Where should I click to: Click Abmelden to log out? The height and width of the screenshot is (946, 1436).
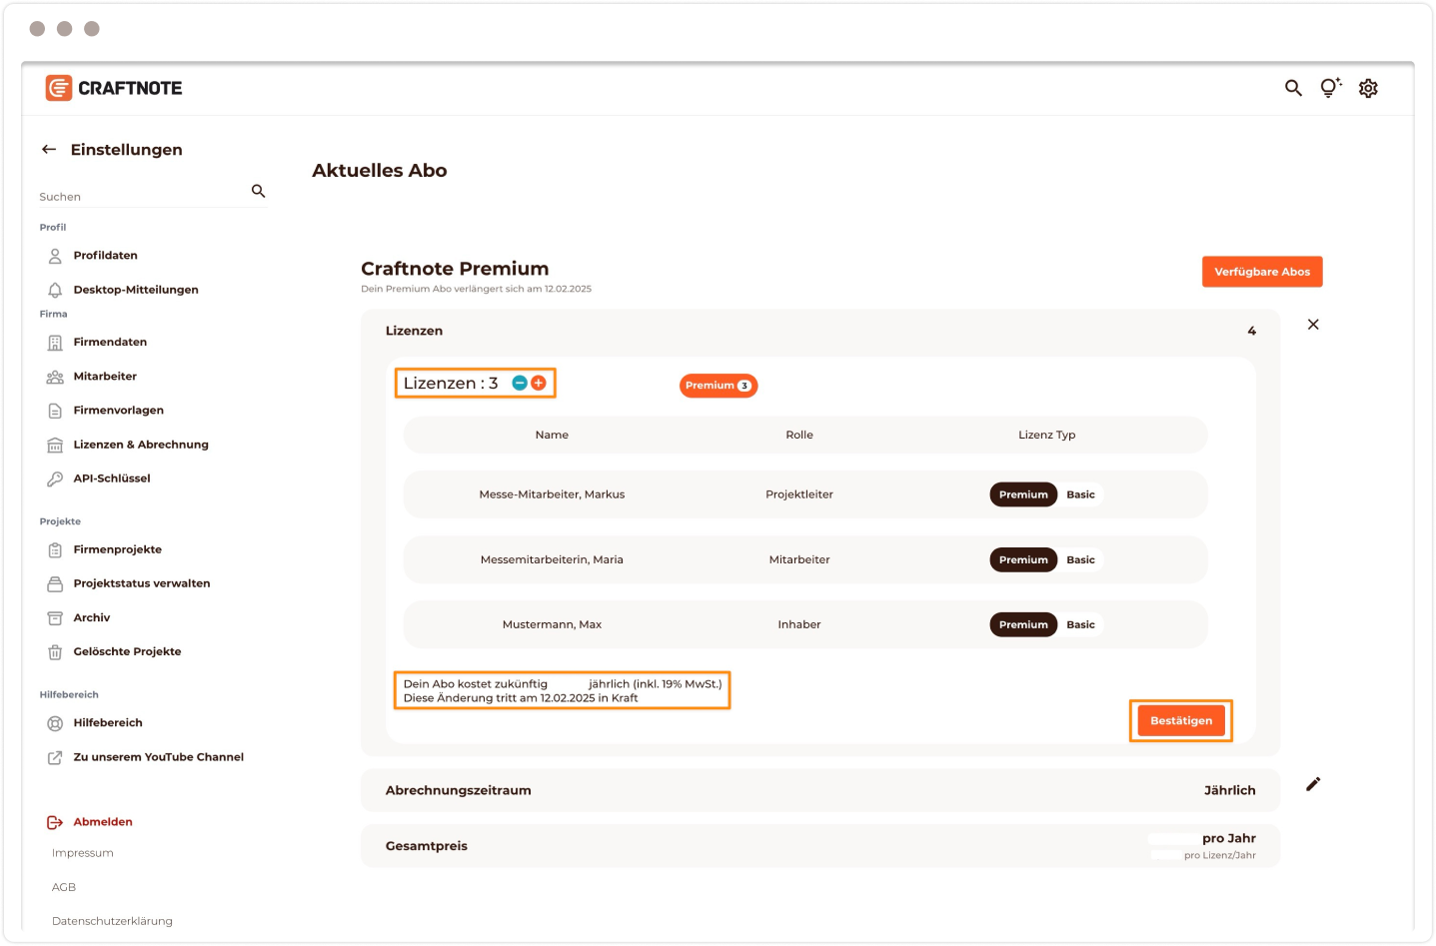coord(102,822)
